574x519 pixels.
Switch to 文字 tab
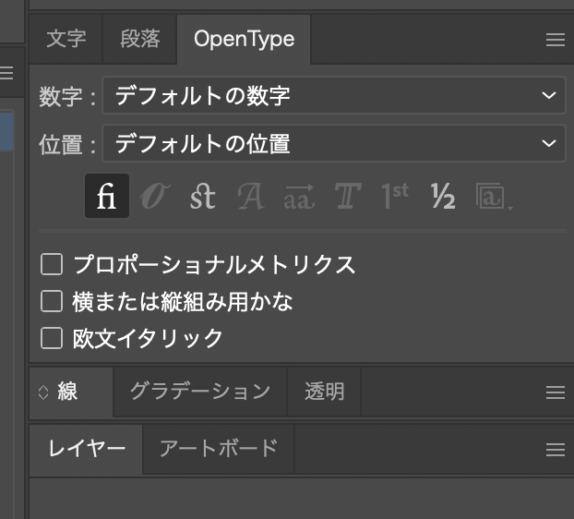click(66, 39)
